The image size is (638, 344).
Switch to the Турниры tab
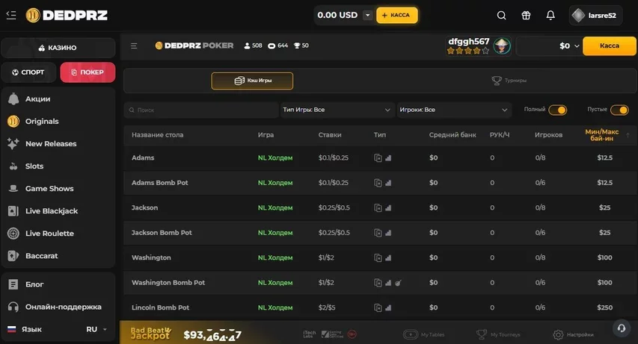point(509,81)
